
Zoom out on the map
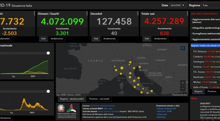183,88
